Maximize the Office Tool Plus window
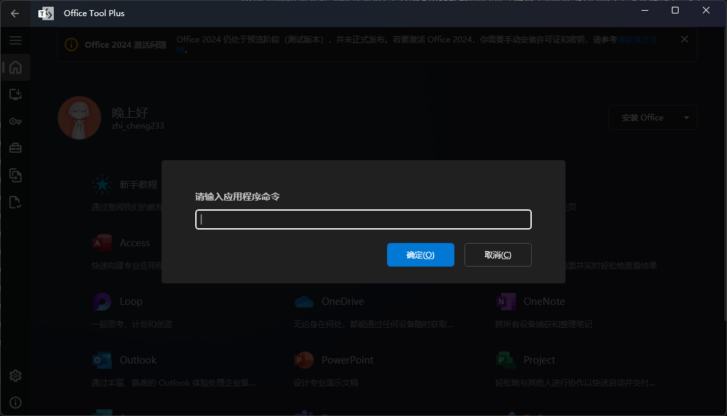 [675, 10]
